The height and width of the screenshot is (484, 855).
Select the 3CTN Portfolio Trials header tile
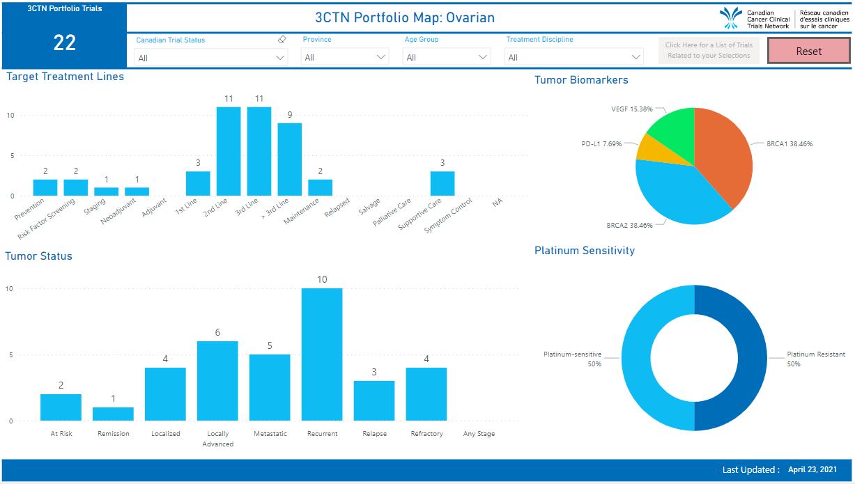(x=64, y=8)
